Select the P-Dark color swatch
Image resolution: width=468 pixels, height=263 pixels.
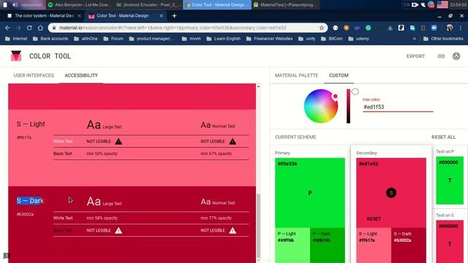tap(328, 245)
